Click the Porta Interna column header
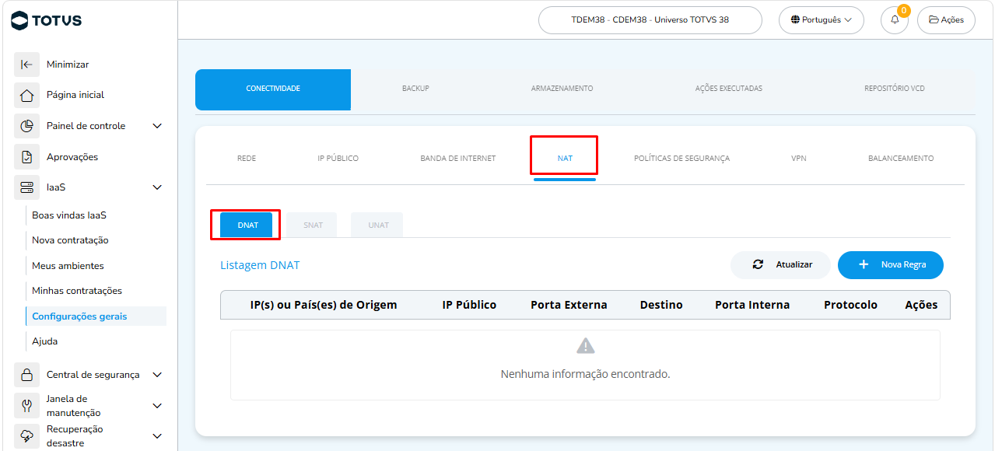Viewport: 995px width, 451px height. pos(752,305)
